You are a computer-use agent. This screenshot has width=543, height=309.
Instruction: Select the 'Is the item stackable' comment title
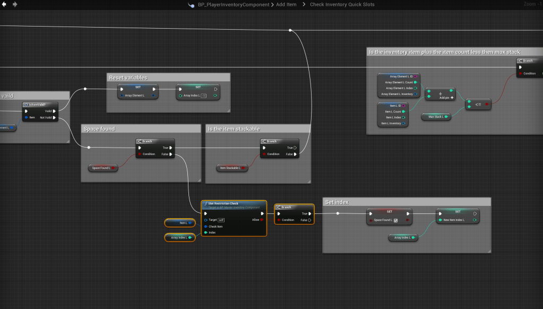[x=234, y=129]
